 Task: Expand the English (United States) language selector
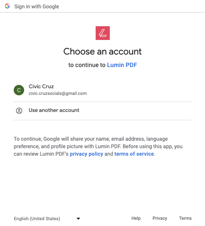point(47,219)
